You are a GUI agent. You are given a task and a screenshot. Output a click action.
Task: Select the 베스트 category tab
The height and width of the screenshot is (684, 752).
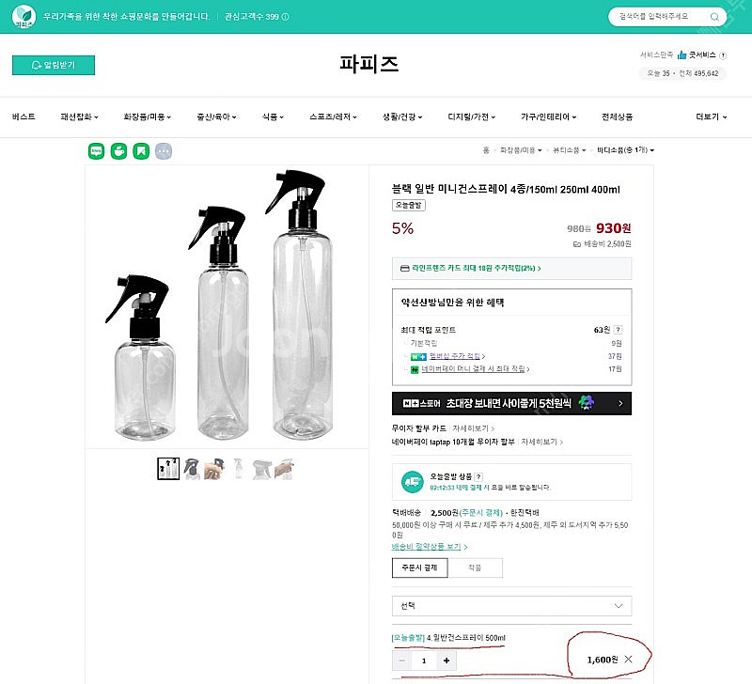click(x=24, y=117)
